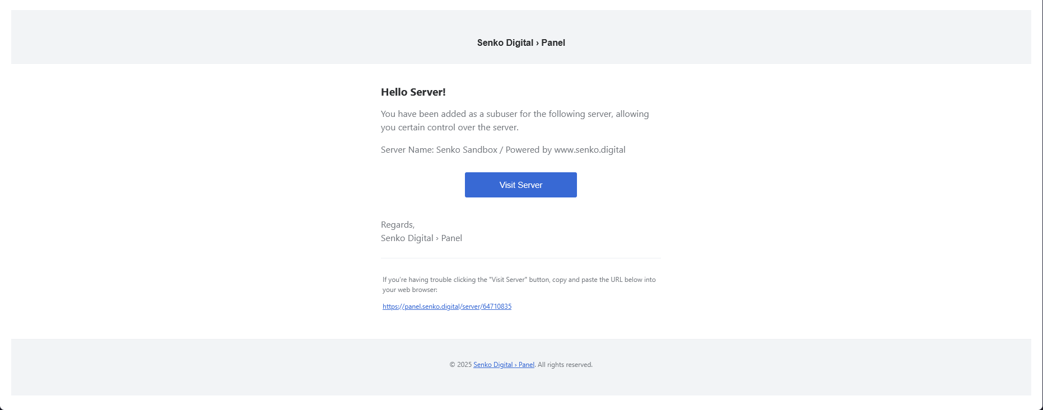Select the Hello Server! heading
Screen dimensions: 1043x410
[x=412, y=92]
